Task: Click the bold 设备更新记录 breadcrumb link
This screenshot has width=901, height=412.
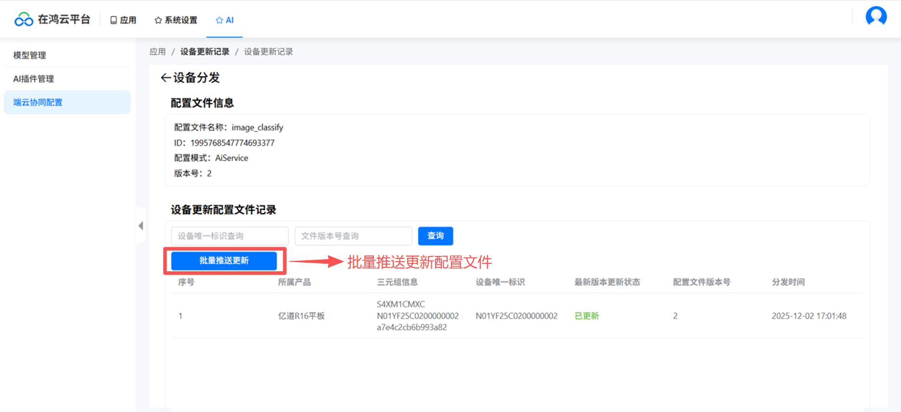Action: coord(205,52)
